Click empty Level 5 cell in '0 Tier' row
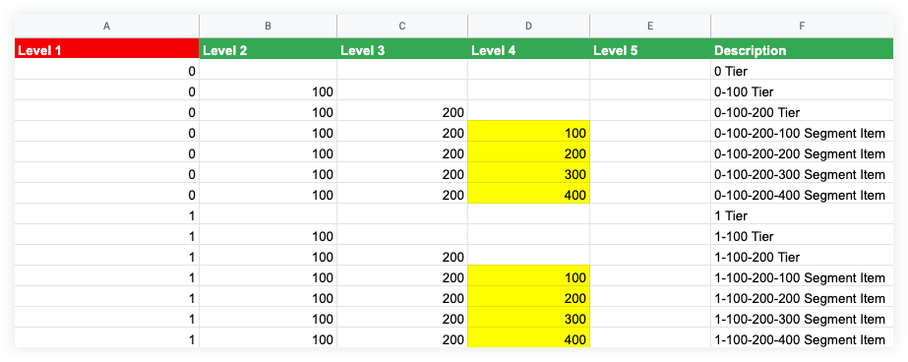Screen dimensions: 908x362 pyautogui.click(x=650, y=71)
